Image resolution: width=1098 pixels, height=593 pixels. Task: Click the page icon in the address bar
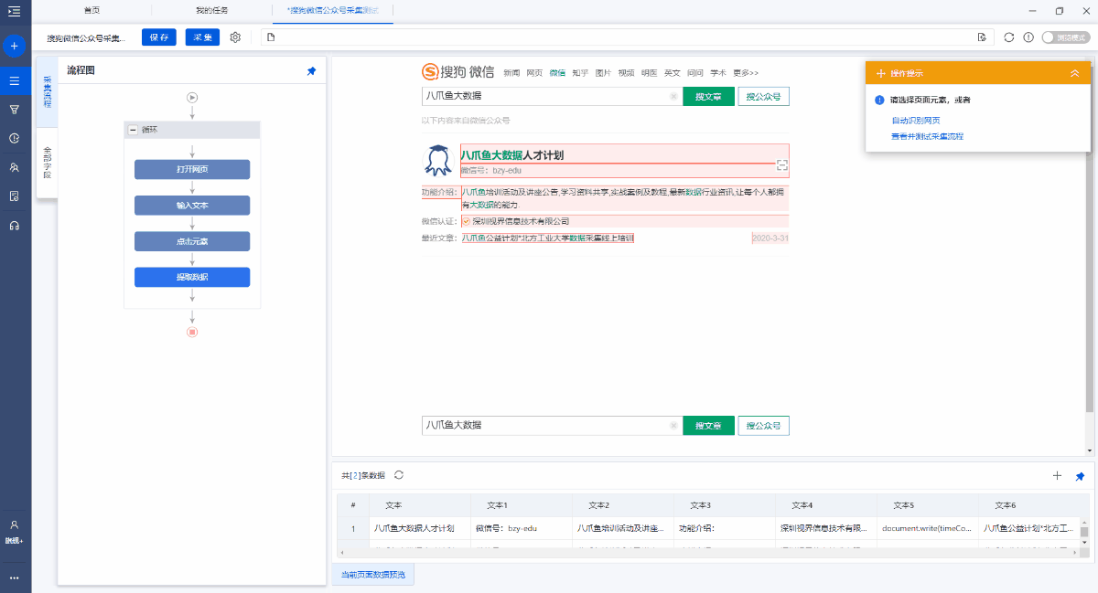pyautogui.click(x=271, y=37)
